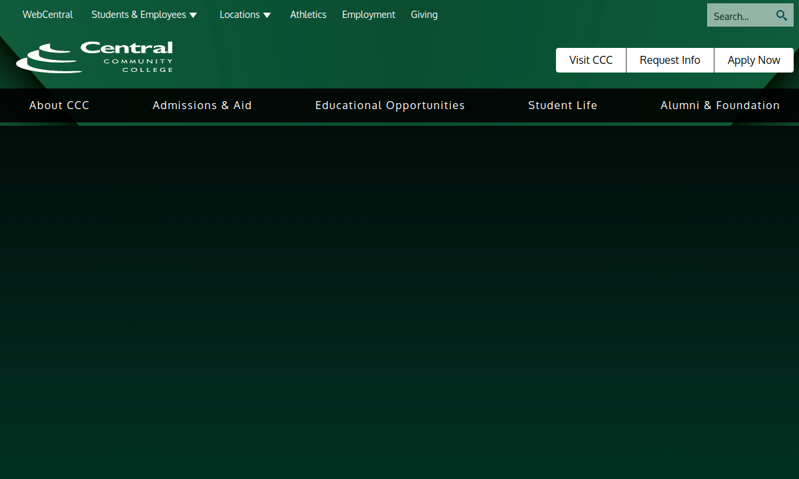Expand the Locations dropdown arrow
This screenshot has width=799, height=479.
click(x=267, y=15)
